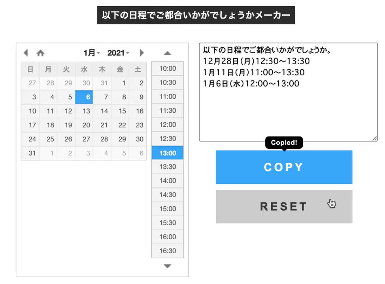Go to previous month arrow
The height and width of the screenshot is (284, 385).
(x=26, y=53)
